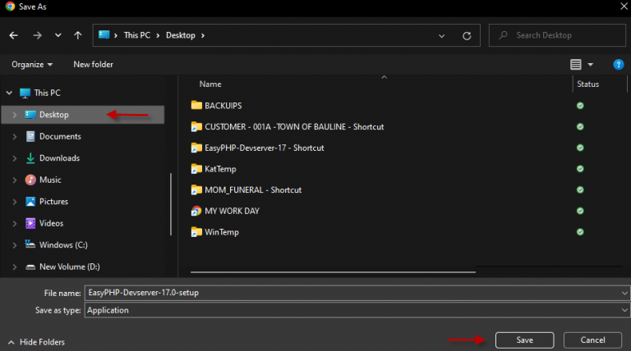Viewport: 631px width, 351px height.
Task: Select the KatTemp folder shortcut icon
Action: coord(196,169)
